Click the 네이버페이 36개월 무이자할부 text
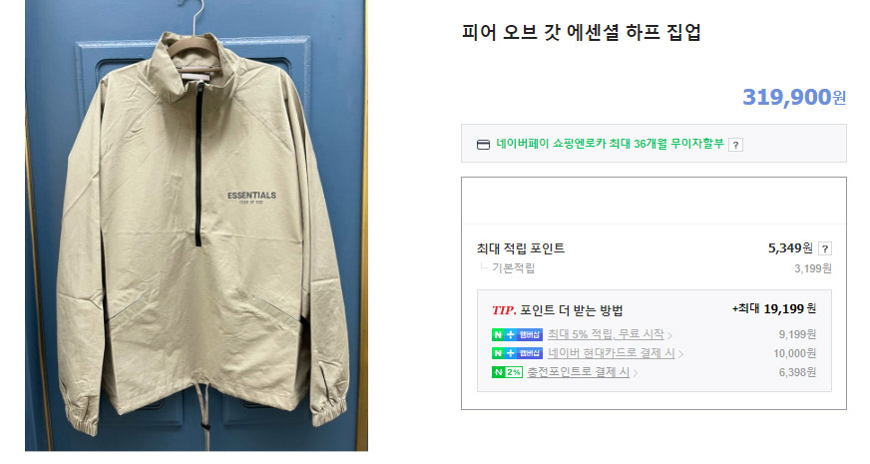 tap(610, 144)
